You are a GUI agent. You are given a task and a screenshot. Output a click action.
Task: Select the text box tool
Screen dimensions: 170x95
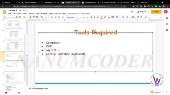pyautogui.click(x=34, y=17)
